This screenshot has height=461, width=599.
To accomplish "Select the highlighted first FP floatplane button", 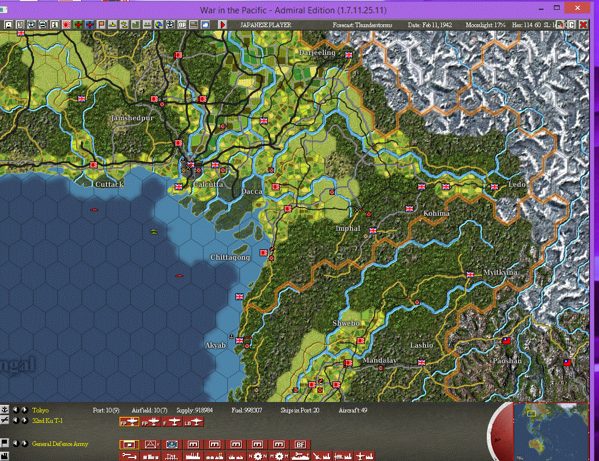I will click(x=130, y=422).
